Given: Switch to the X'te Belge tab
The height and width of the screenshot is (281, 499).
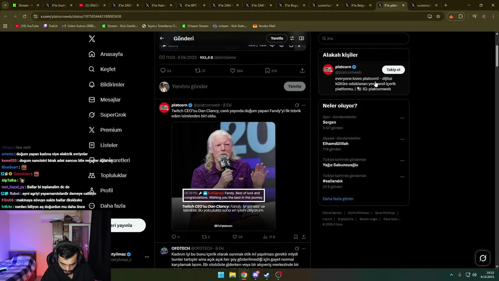Looking at the screenshot, I should click(358, 5).
